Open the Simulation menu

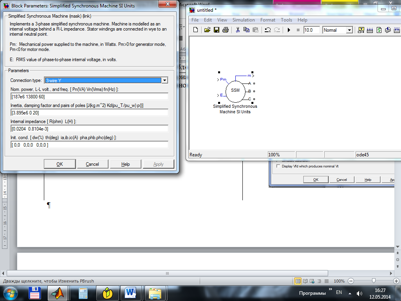pyautogui.click(x=244, y=20)
